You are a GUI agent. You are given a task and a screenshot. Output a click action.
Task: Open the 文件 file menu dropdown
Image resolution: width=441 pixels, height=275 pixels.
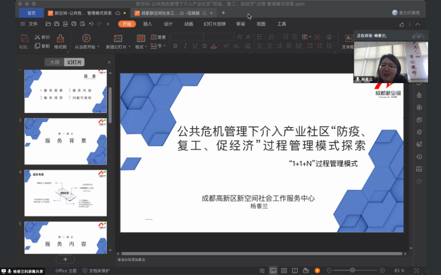click(x=32, y=24)
